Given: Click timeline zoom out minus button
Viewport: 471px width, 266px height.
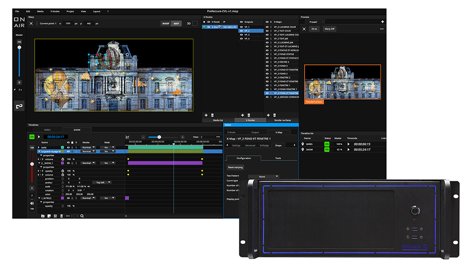Looking at the screenshot, I should click(x=143, y=137).
